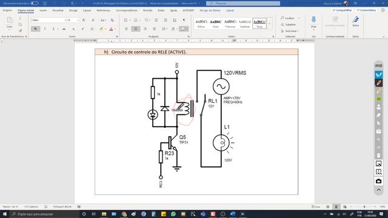Open the Editor icon in the ribbon
The height and width of the screenshot is (218, 388).
click(356, 22)
